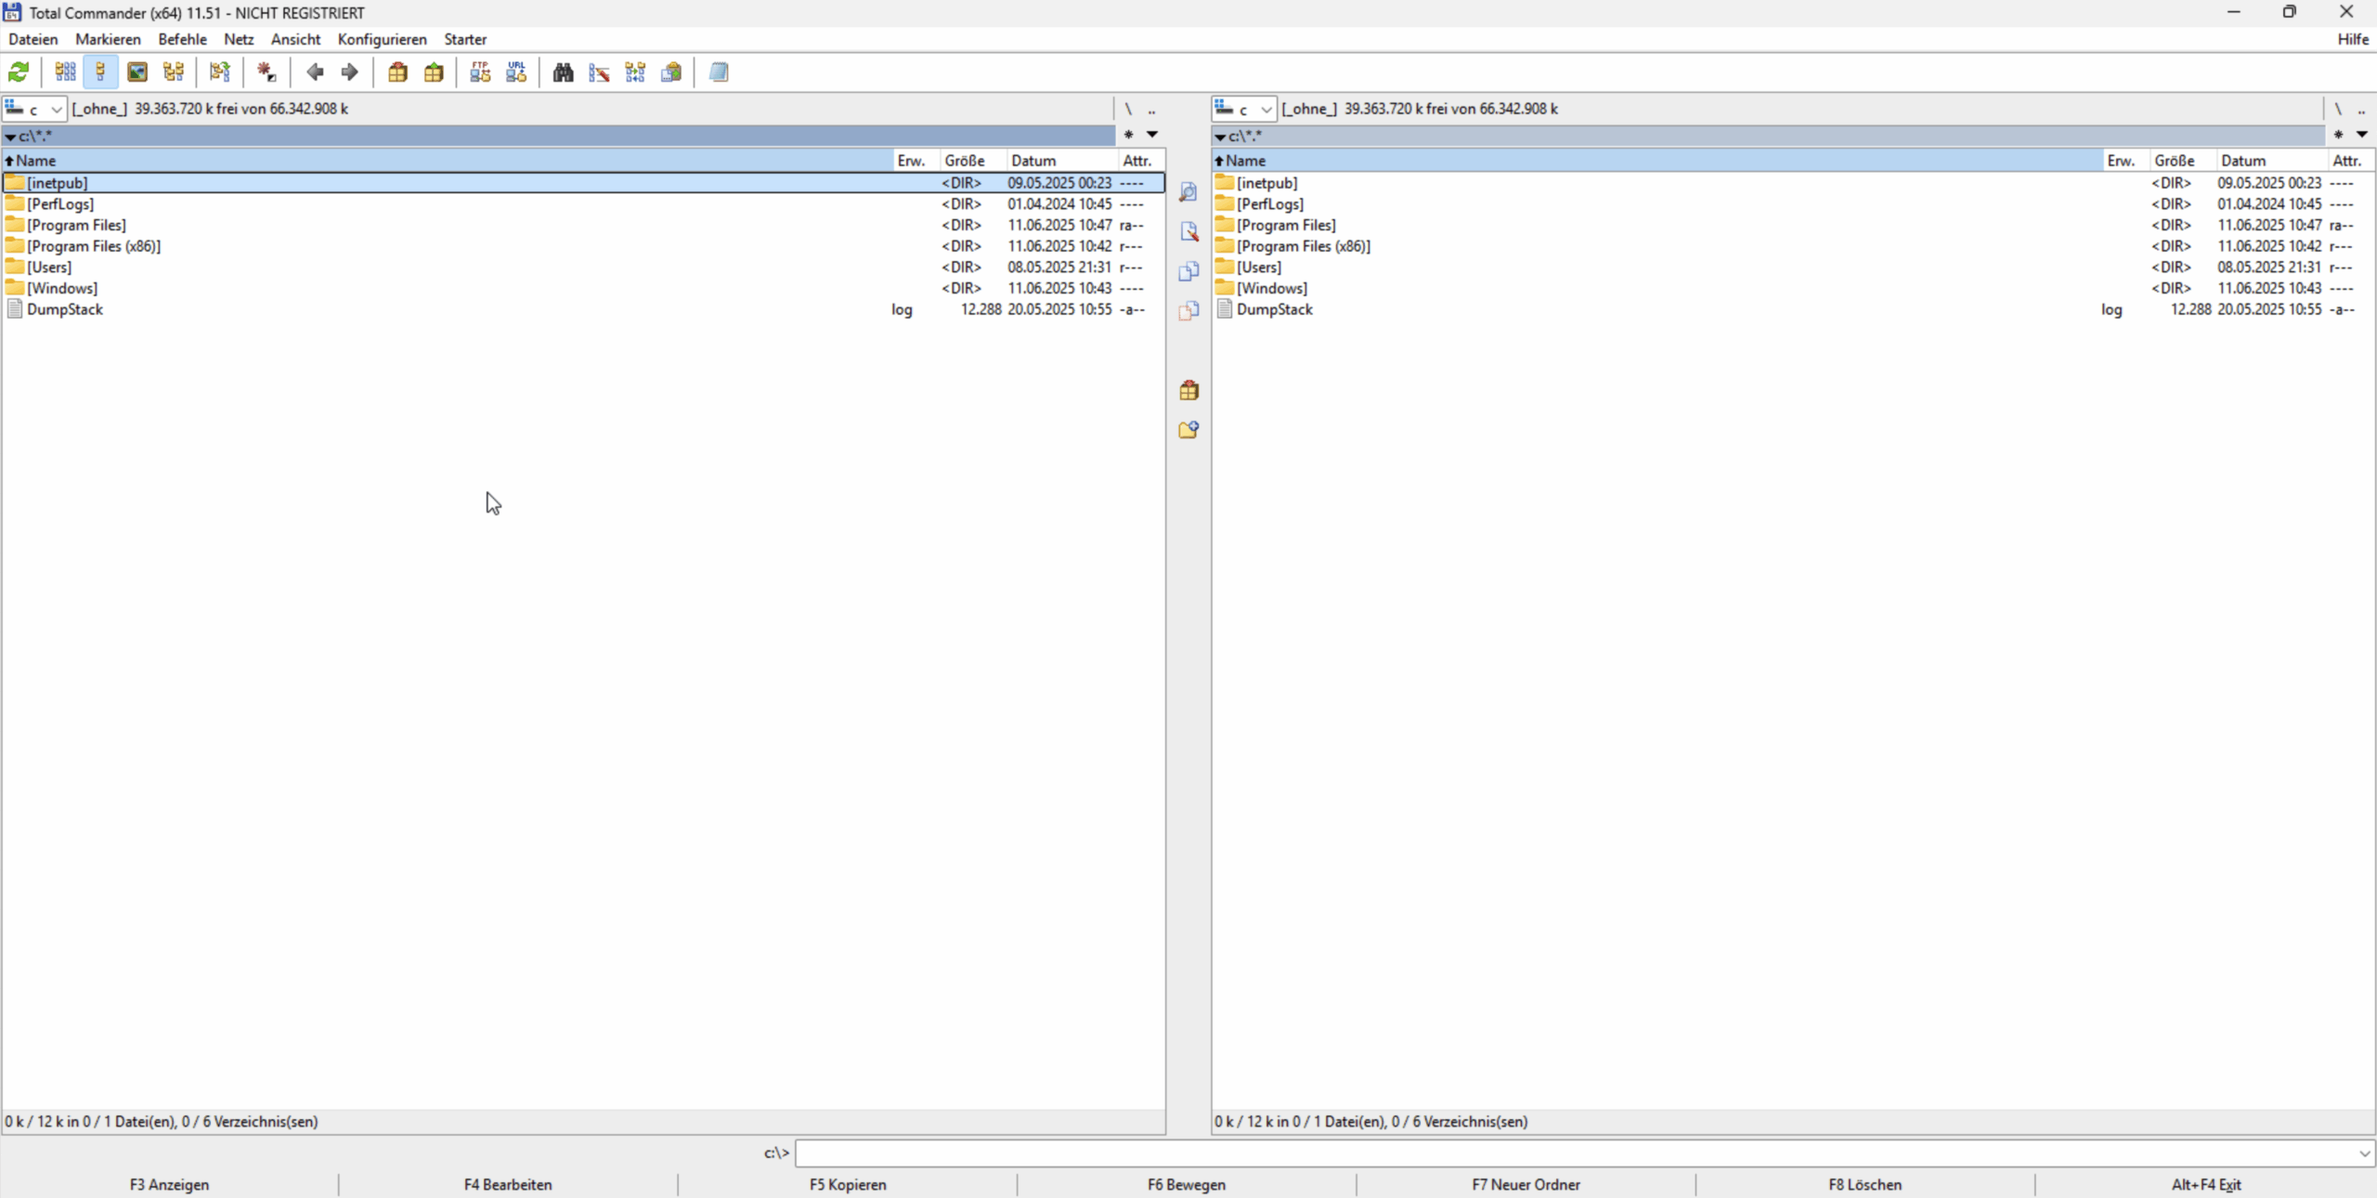Click the Notepad icon in toolbar
The height and width of the screenshot is (1198, 2377).
click(x=719, y=72)
